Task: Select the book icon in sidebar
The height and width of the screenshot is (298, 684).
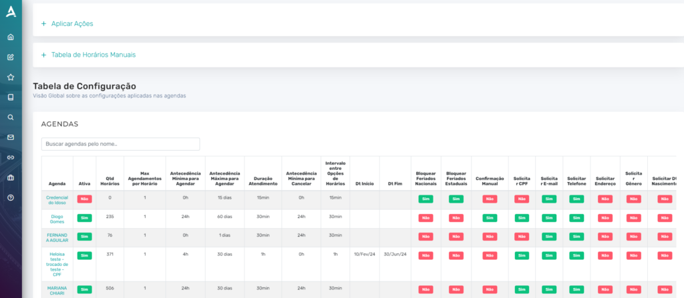Action: click(11, 97)
